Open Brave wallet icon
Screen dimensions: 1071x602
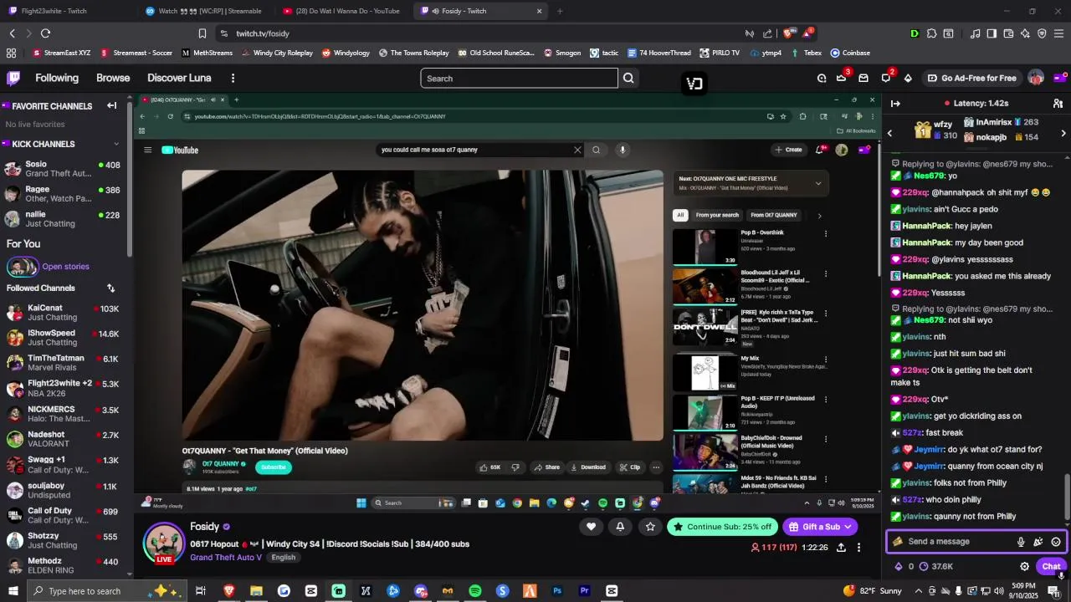(x=1008, y=33)
